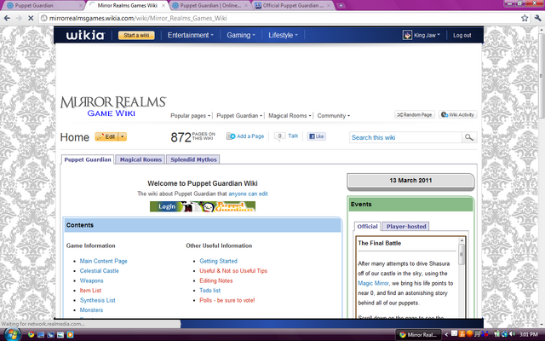Click Start a wiki button
The image size is (545, 341).
point(136,35)
